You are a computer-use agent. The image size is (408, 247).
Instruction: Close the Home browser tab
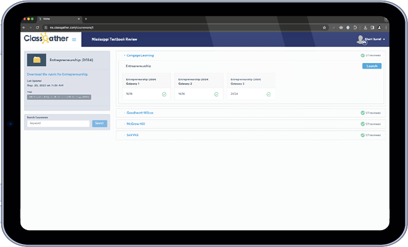pyautogui.click(x=79, y=19)
